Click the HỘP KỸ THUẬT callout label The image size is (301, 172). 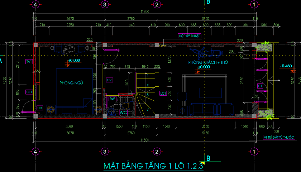tap(189, 36)
